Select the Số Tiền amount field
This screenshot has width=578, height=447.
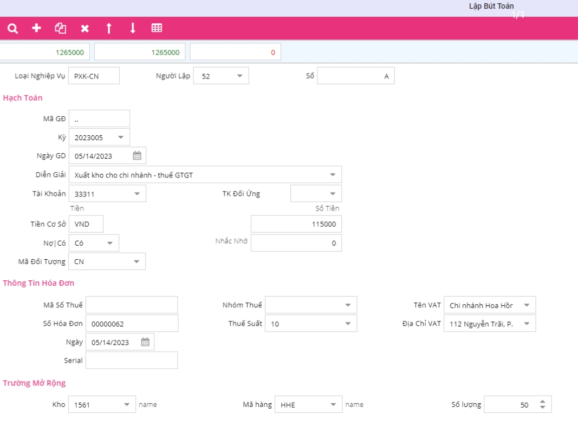click(296, 224)
